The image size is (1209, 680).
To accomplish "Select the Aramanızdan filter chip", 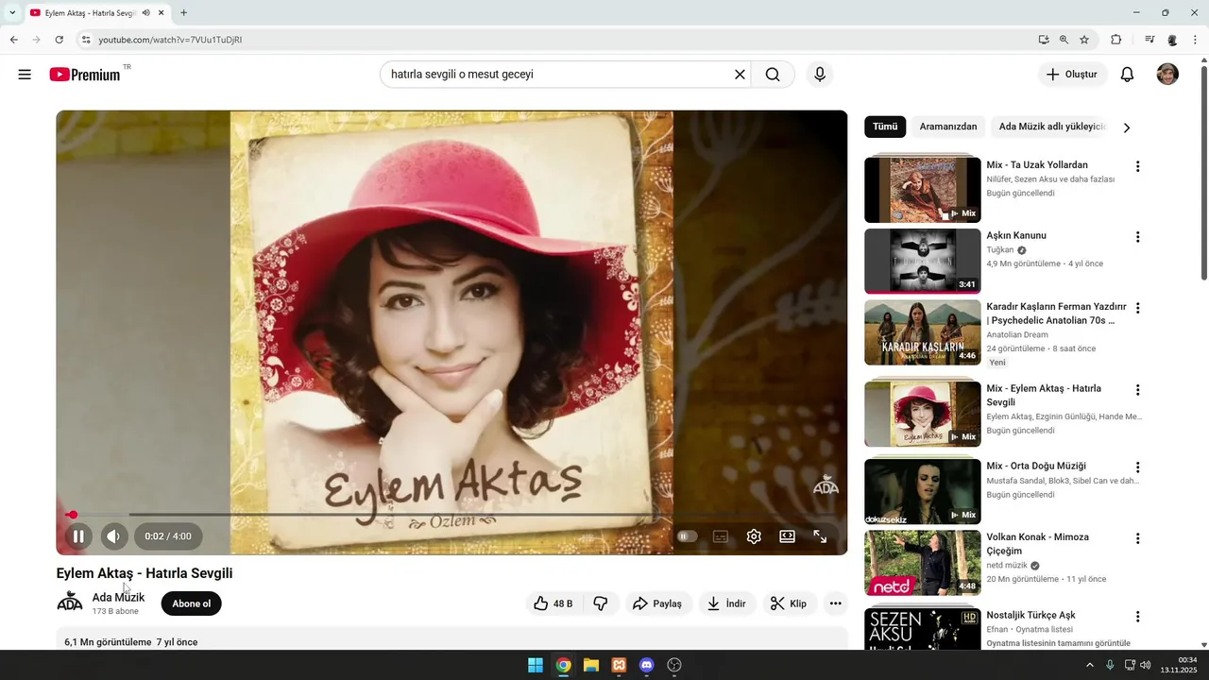I will (948, 127).
